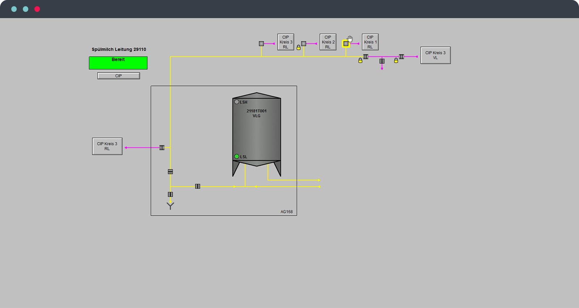The image size is (579, 308).
Task: Open the CIP Kreis 2 RL box
Action: (328, 42)
